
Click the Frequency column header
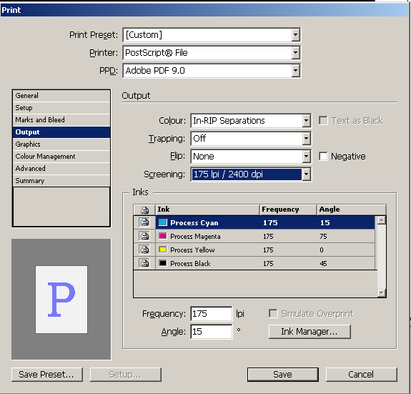pyautogui.click(x=288, y=210)
